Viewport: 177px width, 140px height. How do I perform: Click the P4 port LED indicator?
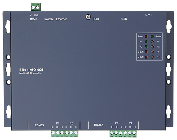[x=152, y=57]
